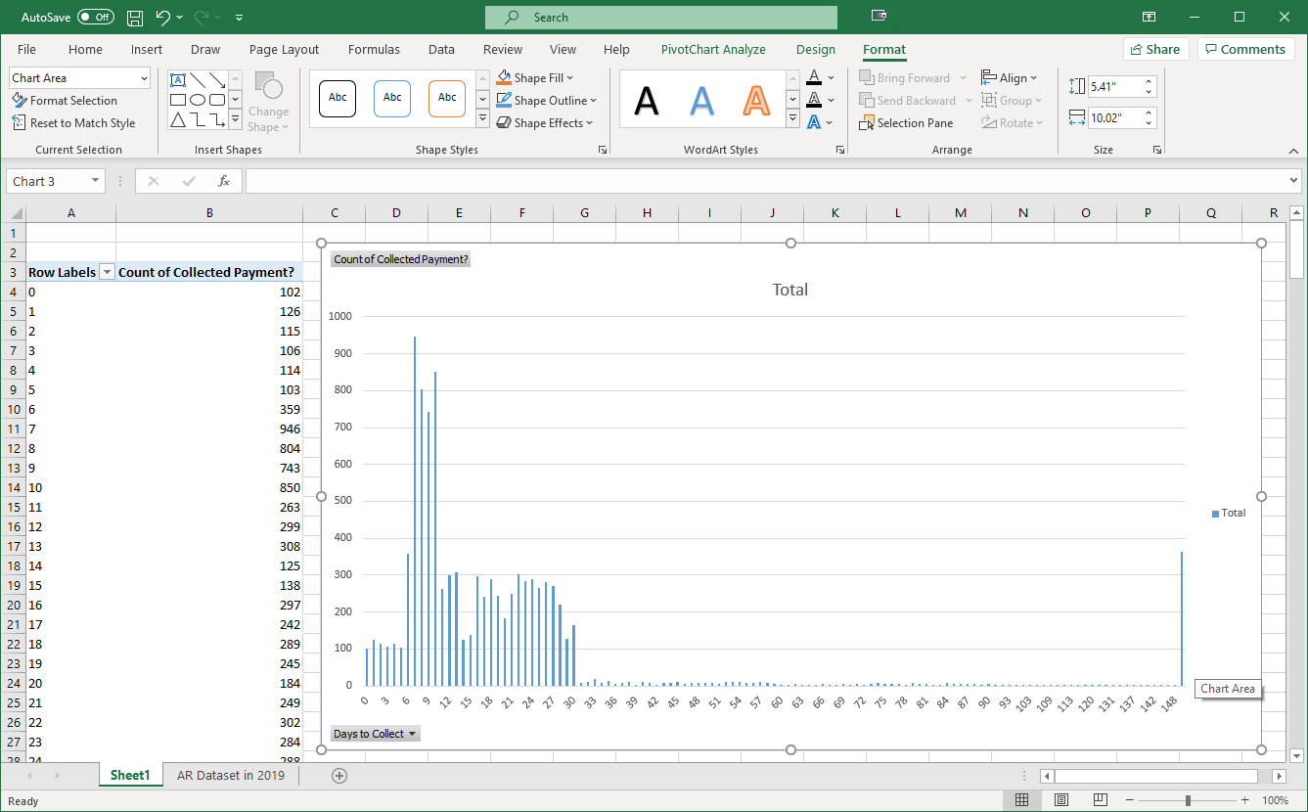Switch to Normal view icon

point(1022,800)
